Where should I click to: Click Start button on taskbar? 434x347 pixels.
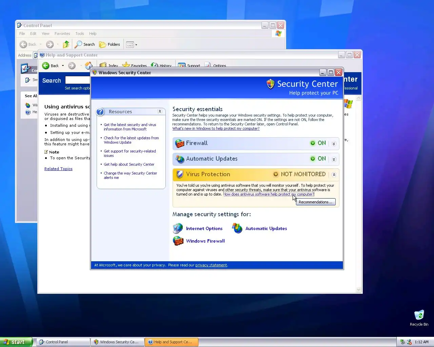[16, 342]
